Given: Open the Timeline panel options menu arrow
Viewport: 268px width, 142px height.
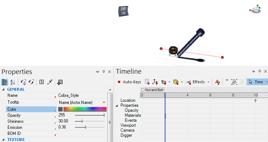Looking at the screenshot, I should pos(254,72).
